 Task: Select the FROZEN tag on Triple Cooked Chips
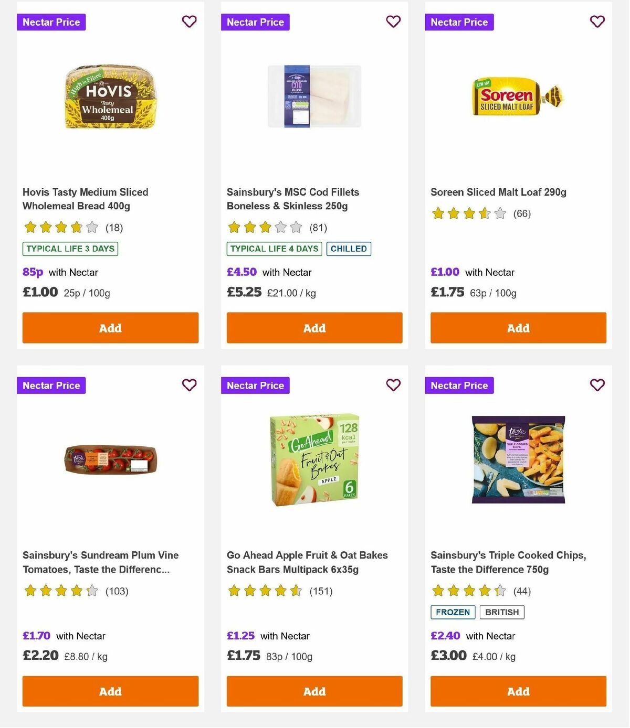(x=453, y=612)
